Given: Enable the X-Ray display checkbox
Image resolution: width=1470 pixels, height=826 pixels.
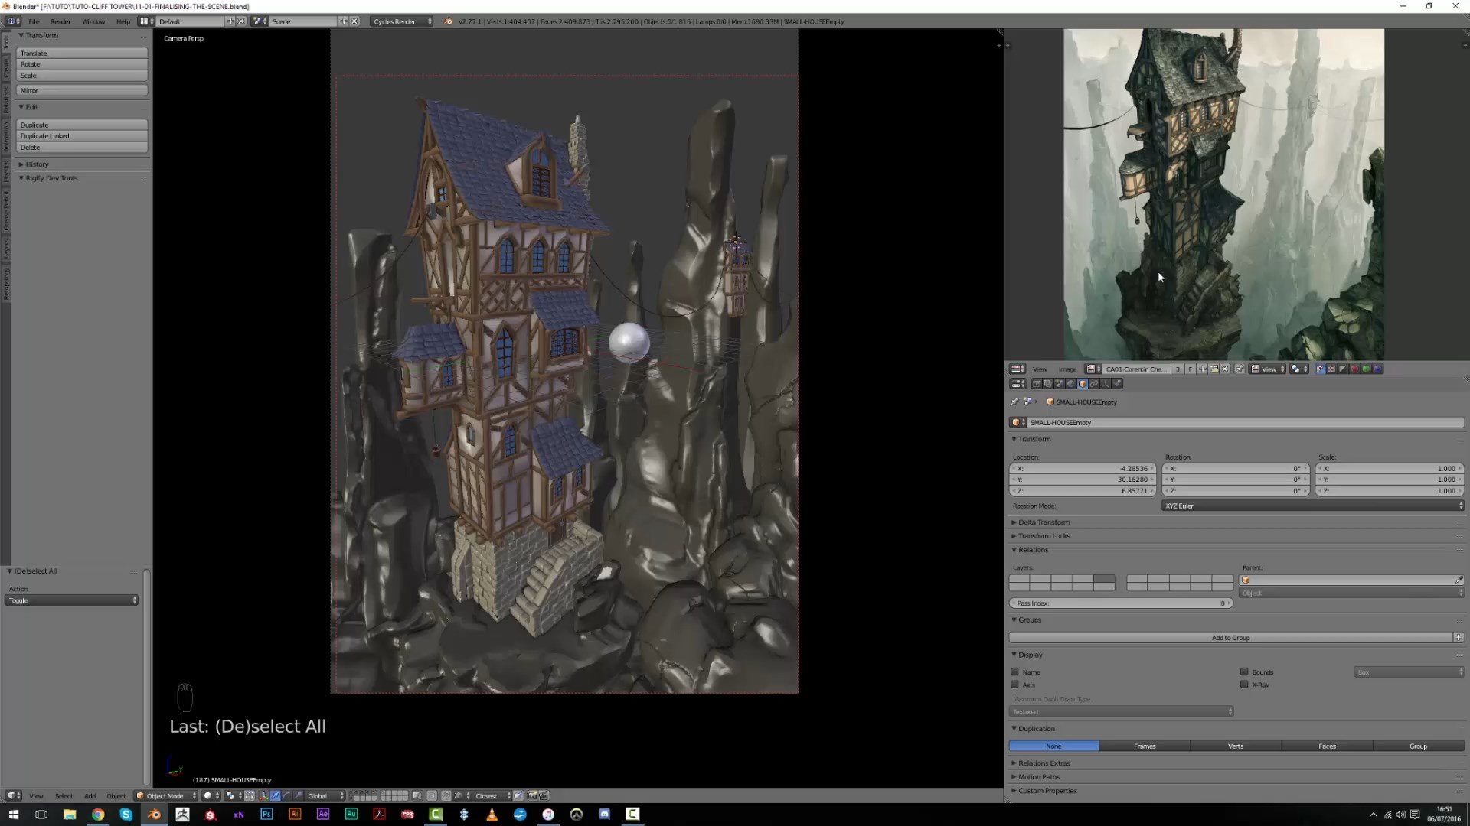Looking at the screenshot, I should (x=1245, y=685).
